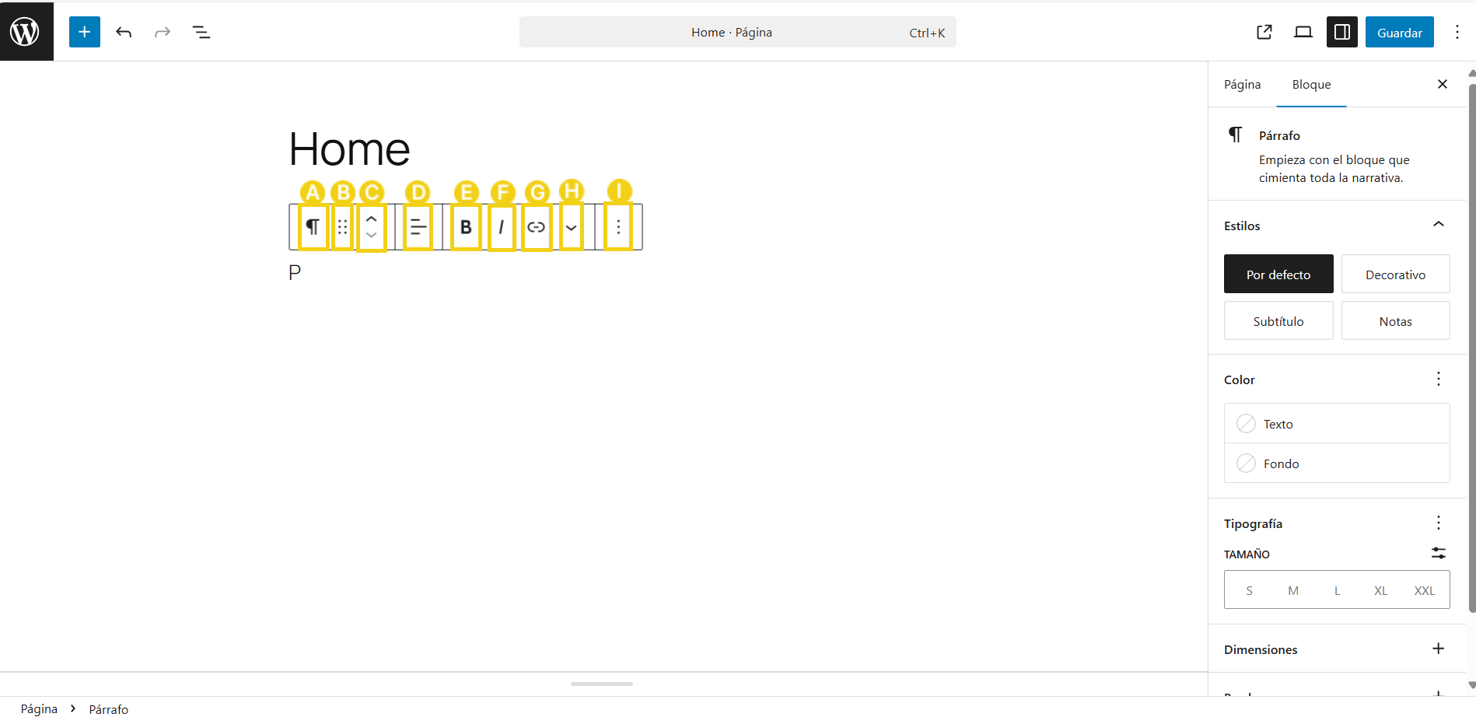1476x717 pixels.
Task: Open the Color options menu
Action: click(1438, 379)
